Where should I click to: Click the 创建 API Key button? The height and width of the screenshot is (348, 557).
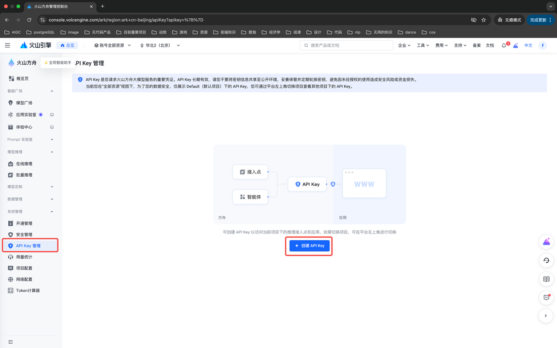pyautogui.click(x=310, y=246)
